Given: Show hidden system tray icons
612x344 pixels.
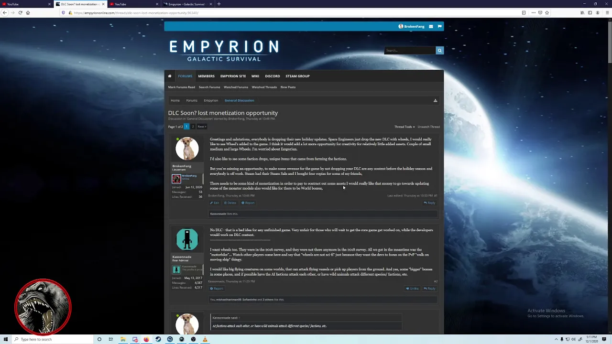Looking at the screenshot, I should tap(556, 339).
